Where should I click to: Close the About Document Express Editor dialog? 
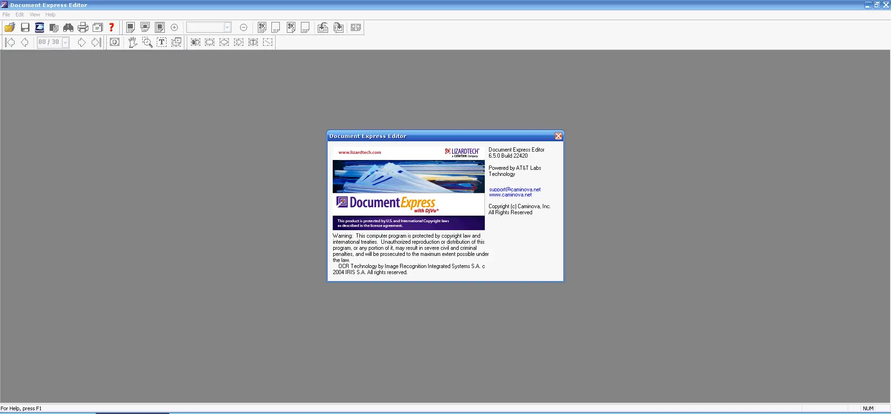(x=558, y=136)
